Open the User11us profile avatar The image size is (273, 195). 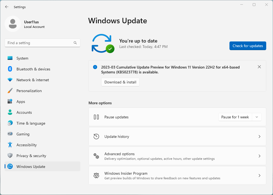pyautogui.click(x=13, y=24)
